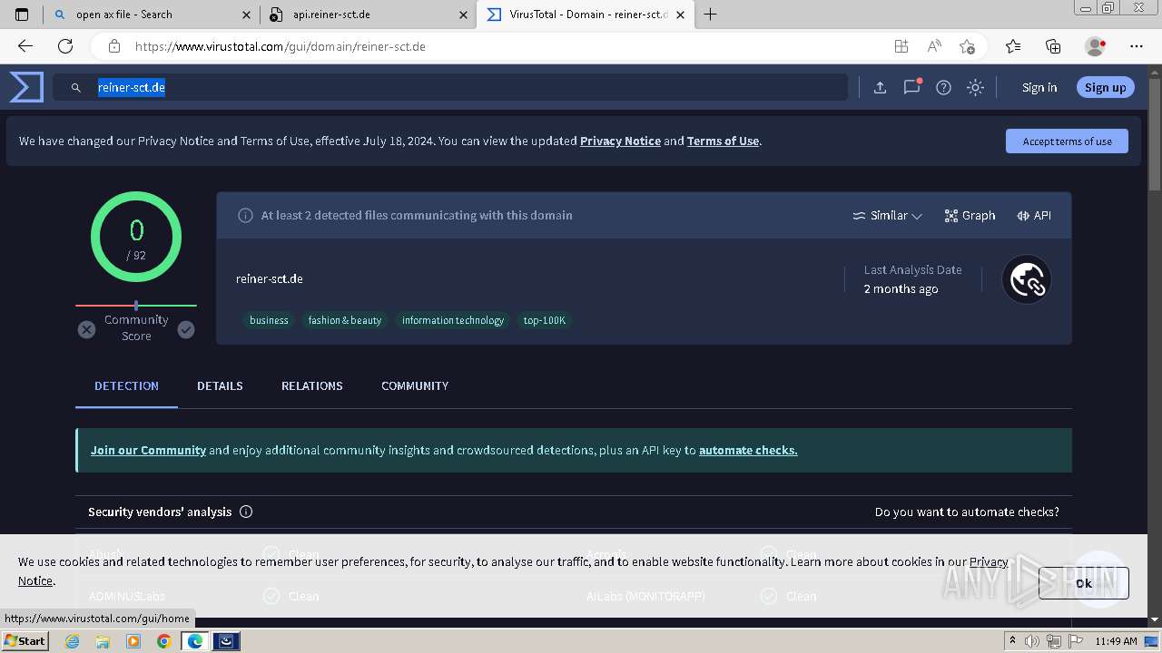Open the API option
This screenshot has width=1162, height=653.
click(x=1034, y=215)
